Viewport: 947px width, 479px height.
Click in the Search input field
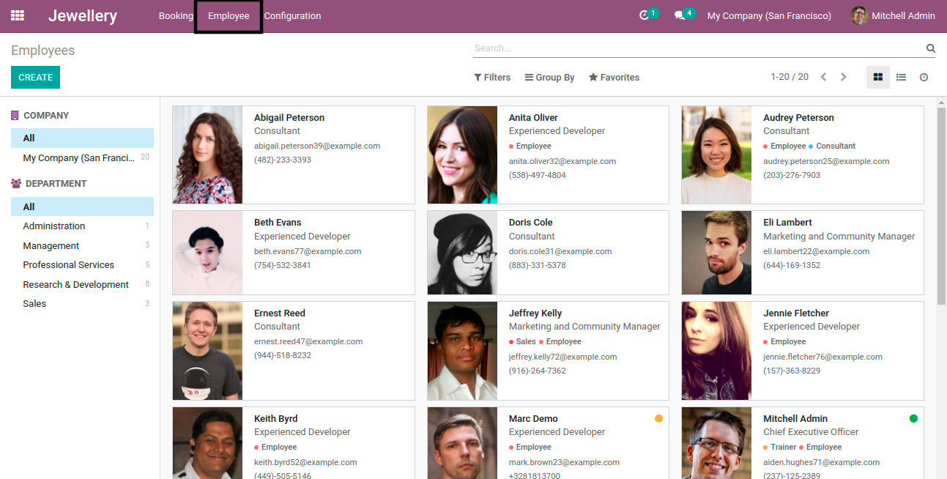pyautogui.click(x=698, y=48)
